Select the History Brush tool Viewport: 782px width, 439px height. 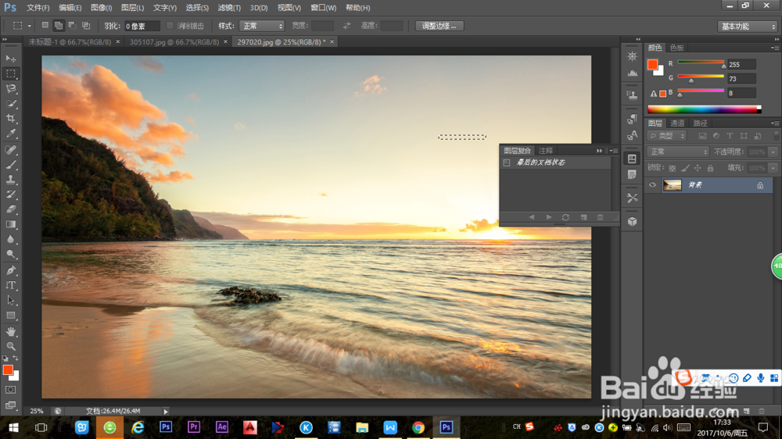[10, 195]
